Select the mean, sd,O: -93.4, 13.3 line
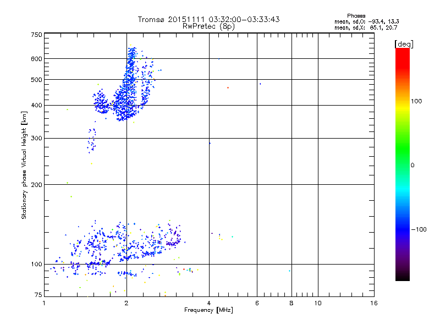Viewport: 440px width, 330px height. coord(366,21)
